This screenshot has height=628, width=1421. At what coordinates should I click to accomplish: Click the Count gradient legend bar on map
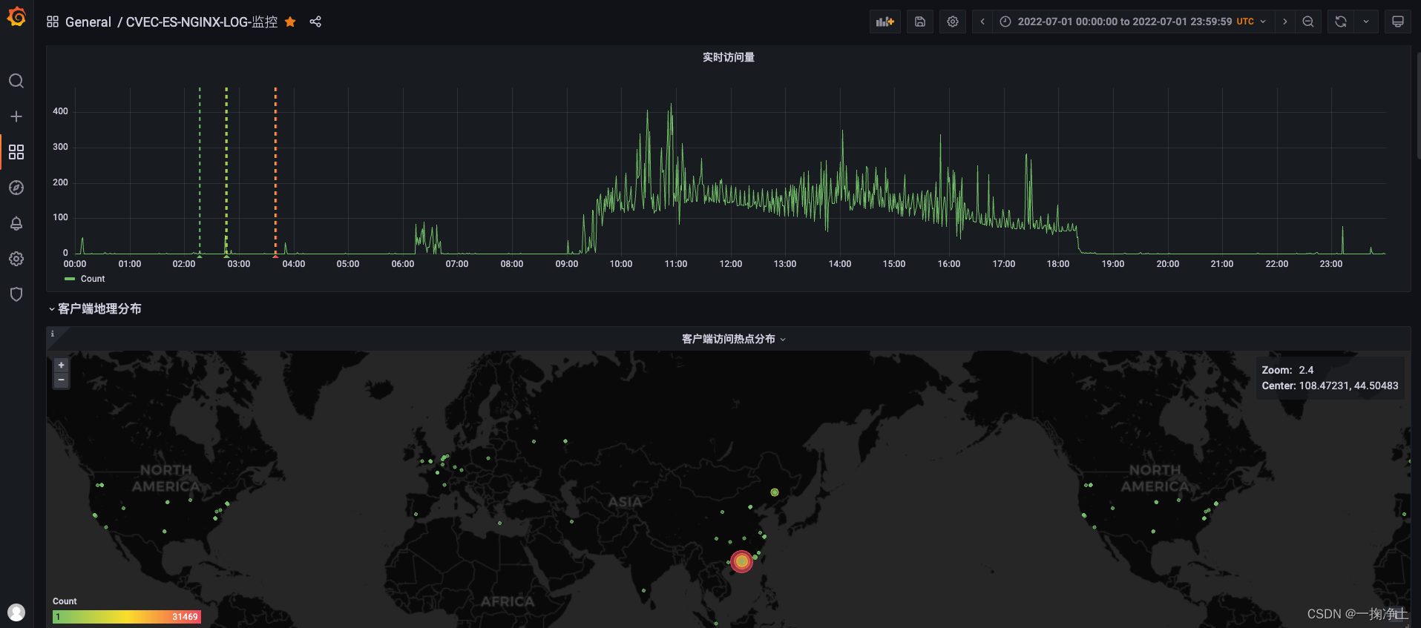point(127,617)
